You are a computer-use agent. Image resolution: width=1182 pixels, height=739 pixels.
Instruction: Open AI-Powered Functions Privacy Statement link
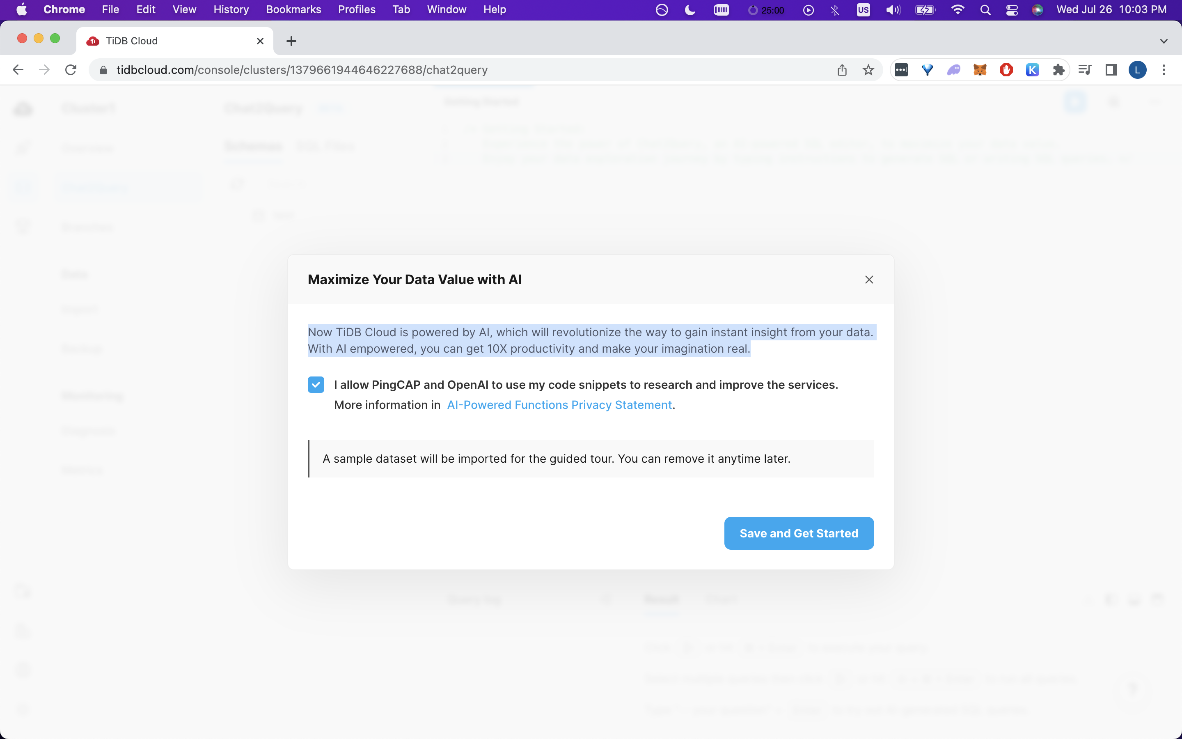coord(559,405)
